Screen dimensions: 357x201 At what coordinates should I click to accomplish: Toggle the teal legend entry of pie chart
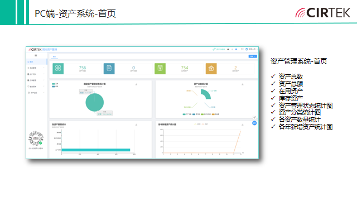pos(55,84)
